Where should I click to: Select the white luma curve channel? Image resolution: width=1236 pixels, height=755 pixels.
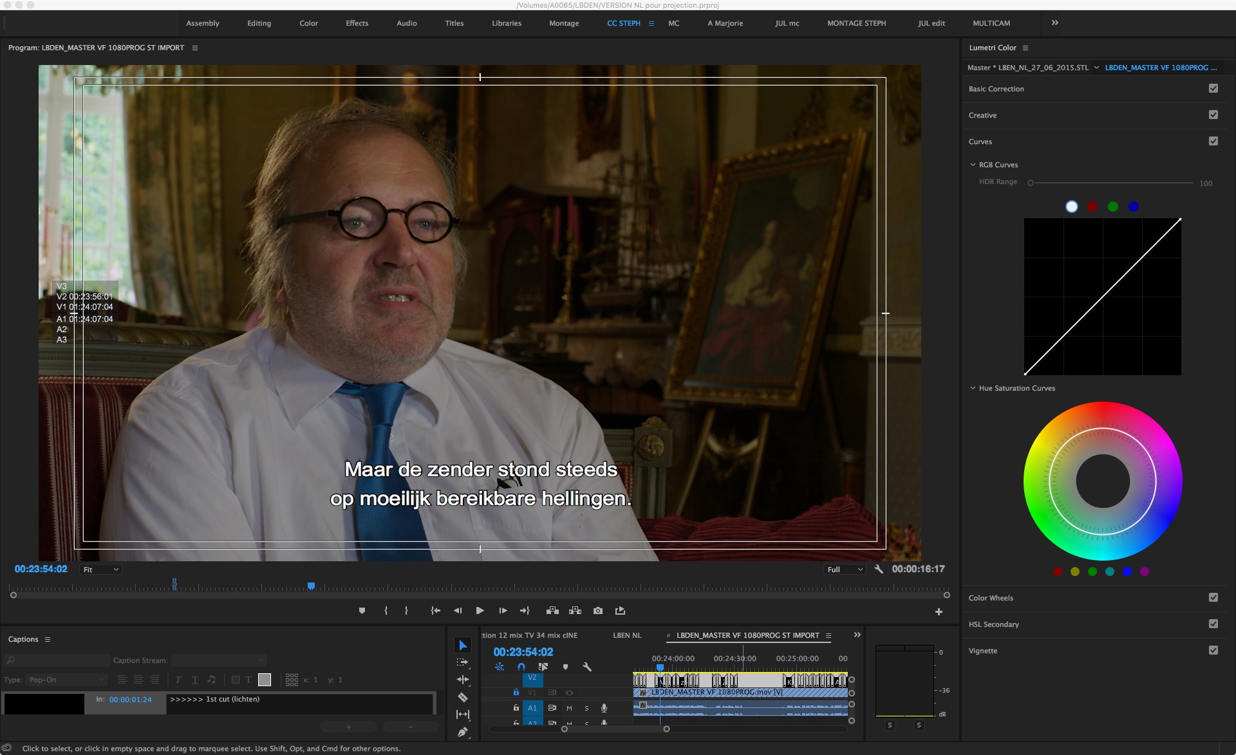point(1072,207)
